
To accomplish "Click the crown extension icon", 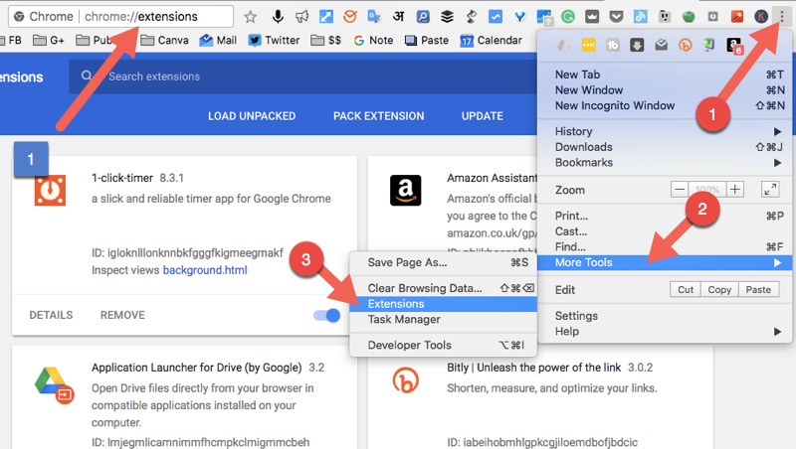I will click(x=592, y=17).
